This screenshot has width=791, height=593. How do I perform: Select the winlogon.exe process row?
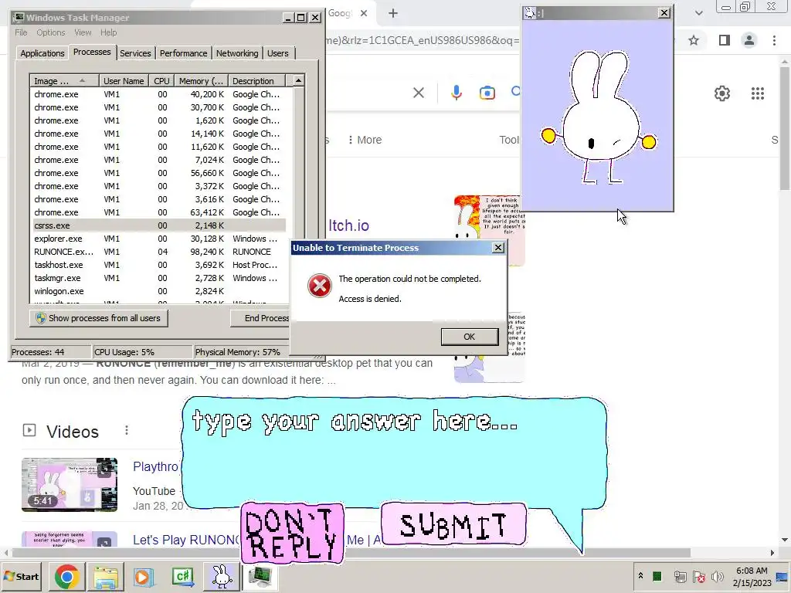[x=158, y=291]
